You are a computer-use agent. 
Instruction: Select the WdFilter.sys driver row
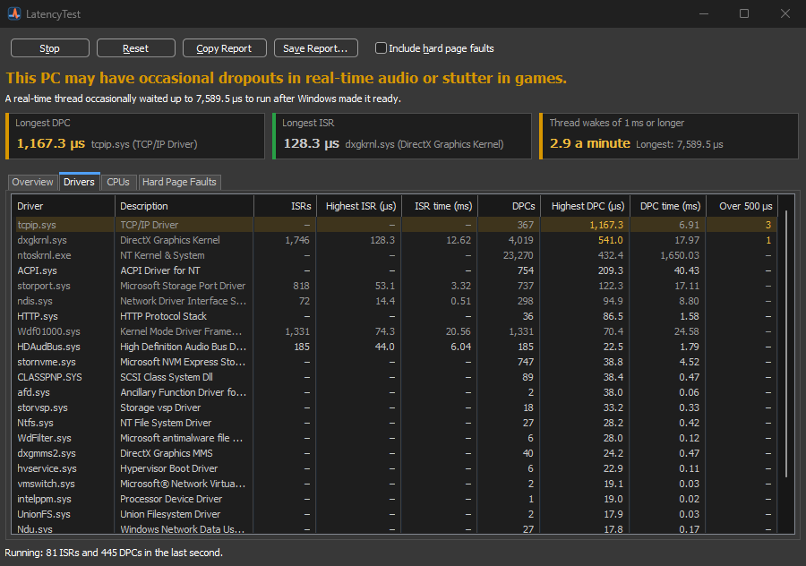394,438
